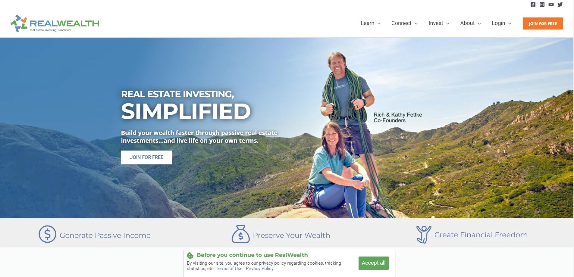Open the Login menu item

(x=501, y=23)
